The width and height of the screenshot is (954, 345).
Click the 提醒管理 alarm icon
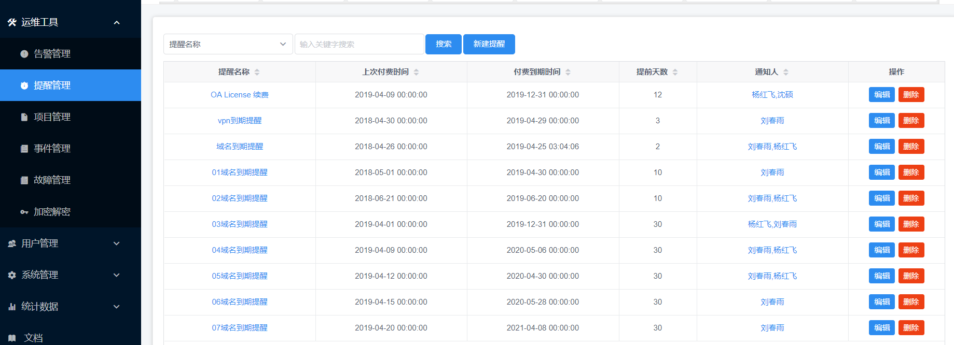pyautogui.click(x=24, y=85)
